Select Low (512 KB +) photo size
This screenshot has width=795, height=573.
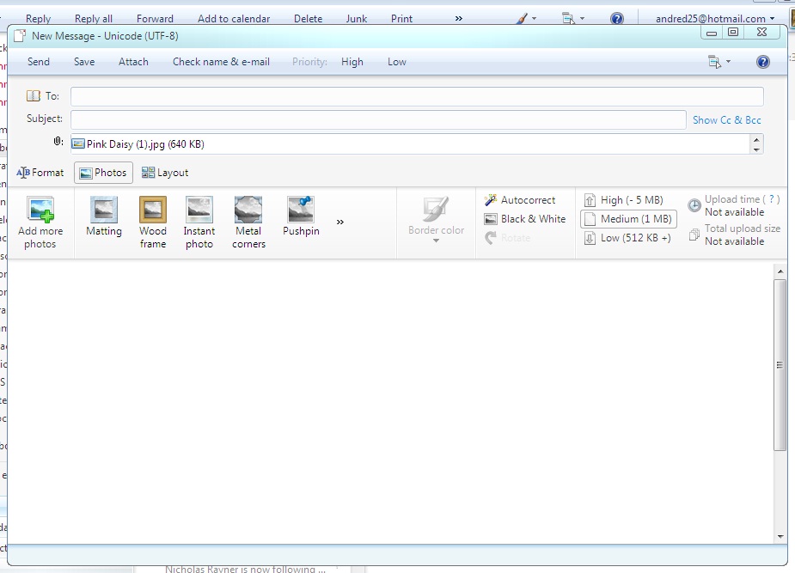(x=627, y=238)
